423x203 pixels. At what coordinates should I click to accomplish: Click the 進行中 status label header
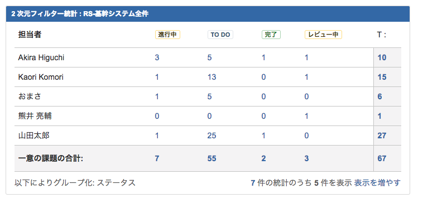pyautogui.click(x=167, y=35)
